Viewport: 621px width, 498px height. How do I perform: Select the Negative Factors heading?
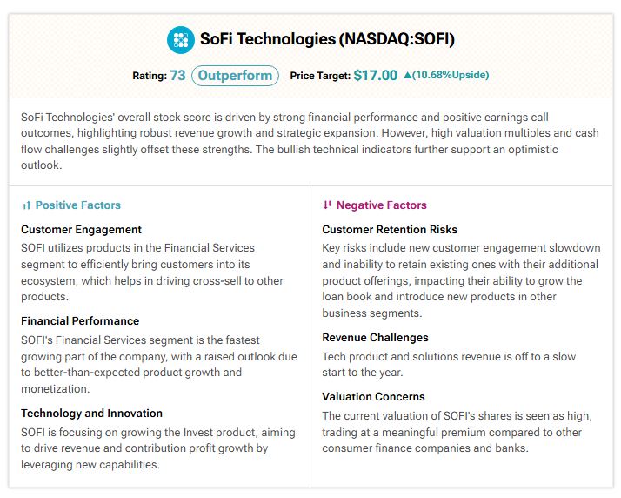point(382,205)
